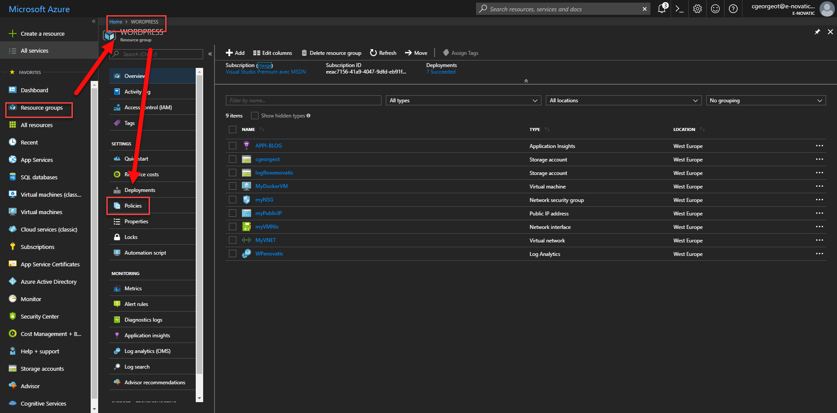Image resolution: width=837 pixels, height=413 pixels.
Task: Check the logflowenovatic row checkbox
Action: [x=232, y=173]
